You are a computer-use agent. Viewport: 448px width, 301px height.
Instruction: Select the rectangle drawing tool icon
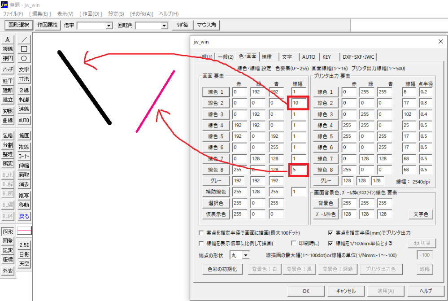[24, 49]
